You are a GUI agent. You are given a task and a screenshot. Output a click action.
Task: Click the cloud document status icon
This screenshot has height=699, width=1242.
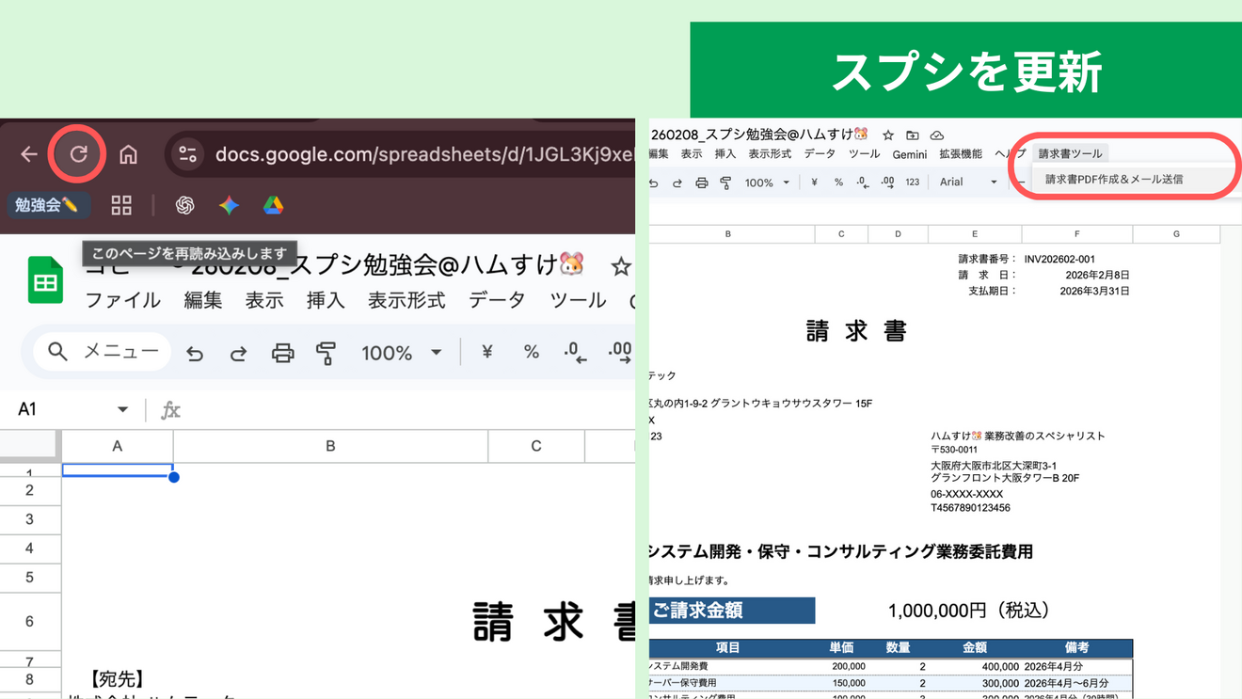click(x=936, y=135)
